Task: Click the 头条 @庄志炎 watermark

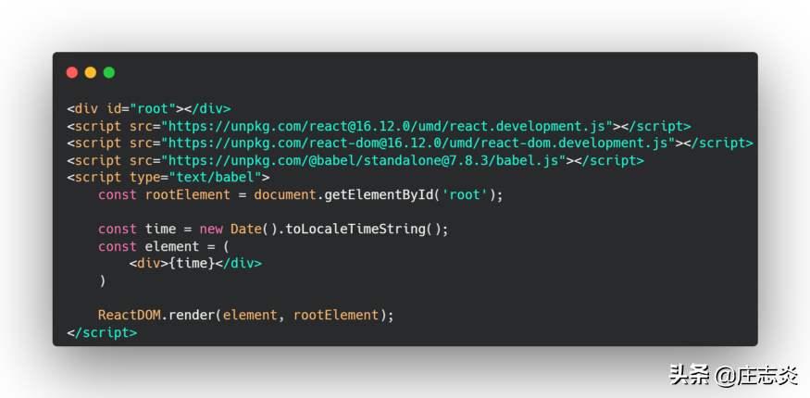Action: [x=734, y=375]
